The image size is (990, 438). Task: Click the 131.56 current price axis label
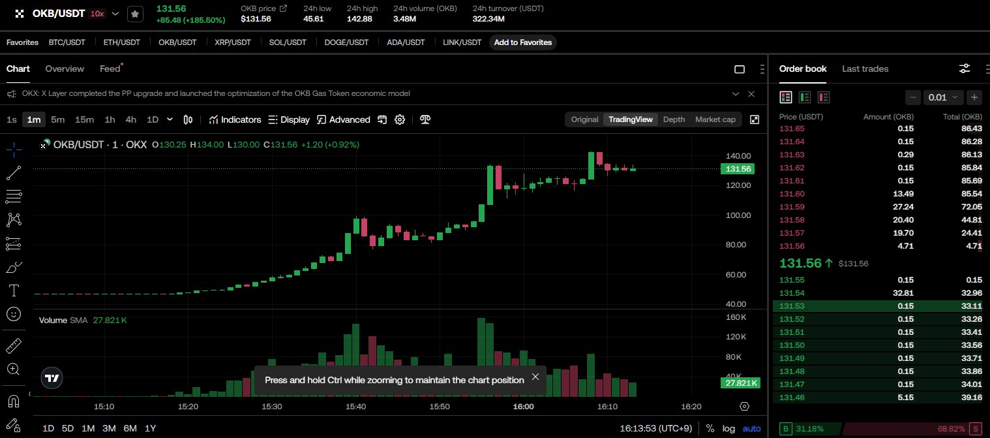737,169
